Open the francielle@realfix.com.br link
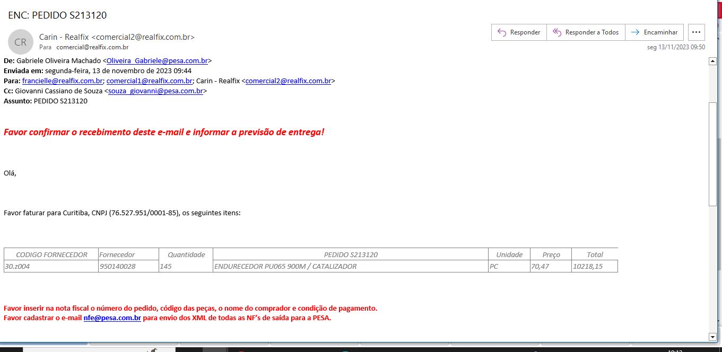Viewport: 722px width, 352px height. point(63,81)
